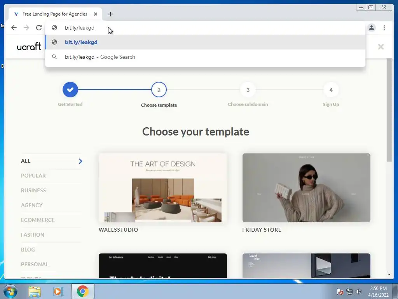Open the volume speaker tray icon

click(358, 291)
